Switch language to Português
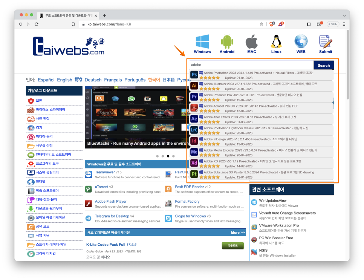This screenshot has width=364, height=280. click(135, 80)
